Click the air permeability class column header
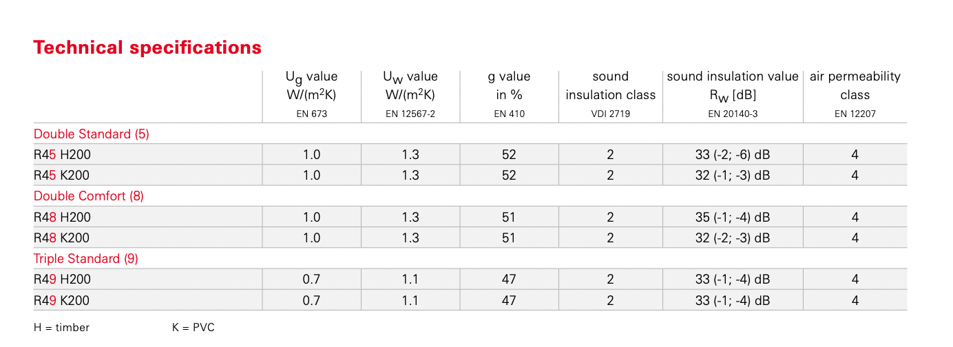This screenshot has width=953, height=347. click(x=855, y=85)
